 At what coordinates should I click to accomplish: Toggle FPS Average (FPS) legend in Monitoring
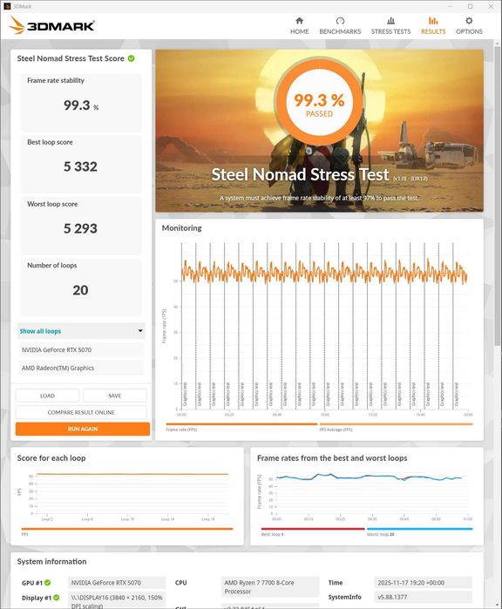pyautogui.click(x=396, y=426)
